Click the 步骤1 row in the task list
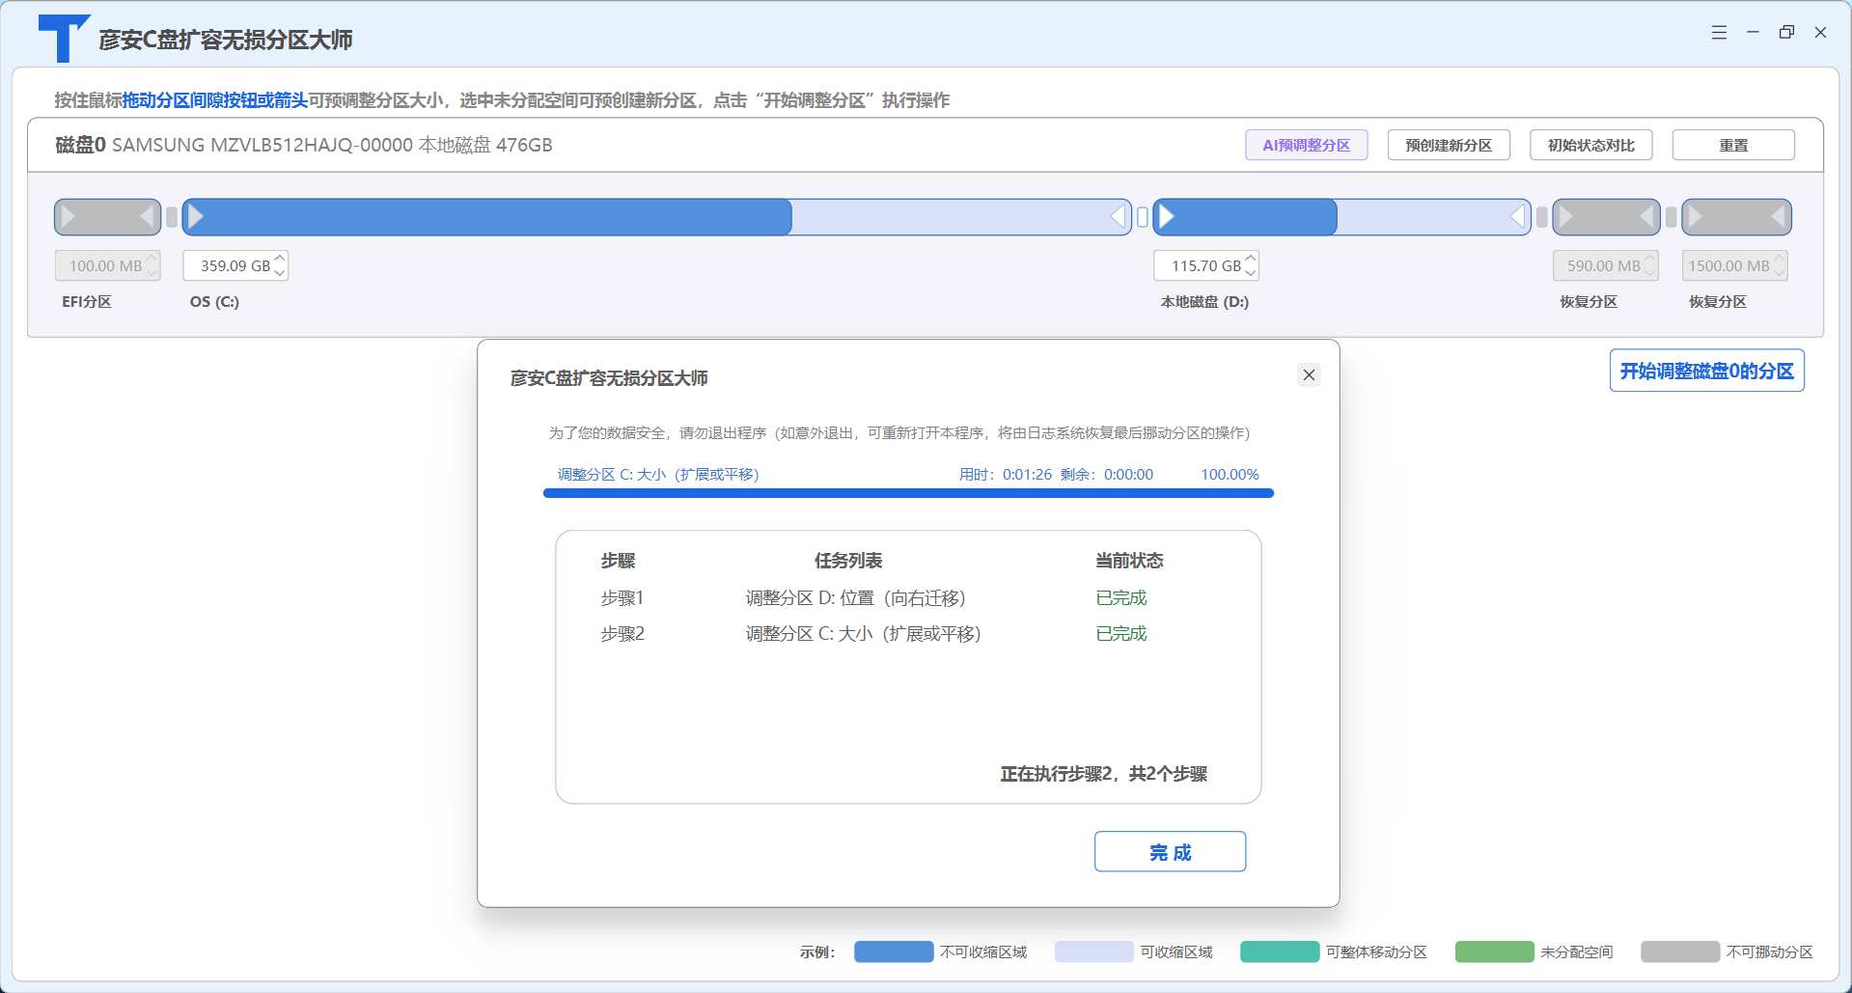 pos(873,598)
